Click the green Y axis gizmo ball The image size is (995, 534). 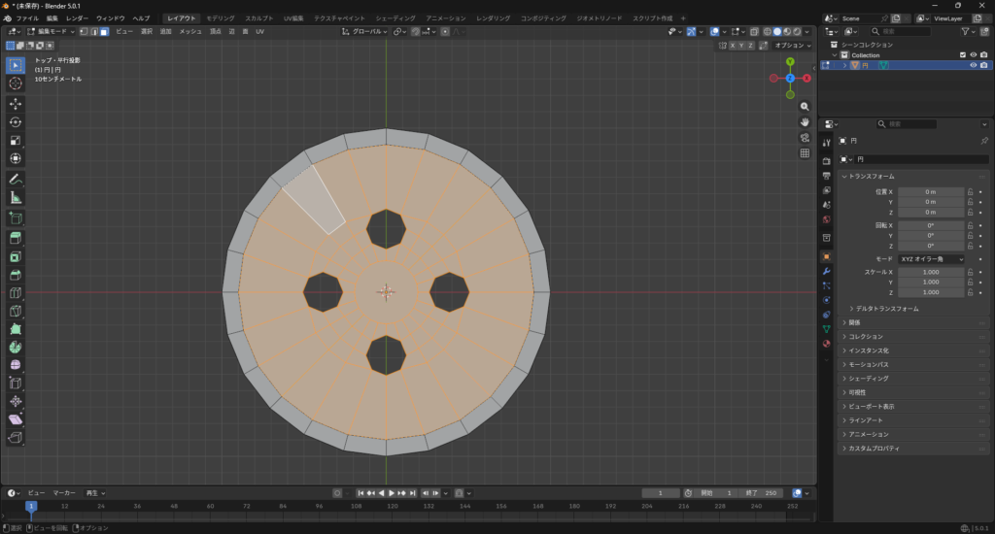790,61
